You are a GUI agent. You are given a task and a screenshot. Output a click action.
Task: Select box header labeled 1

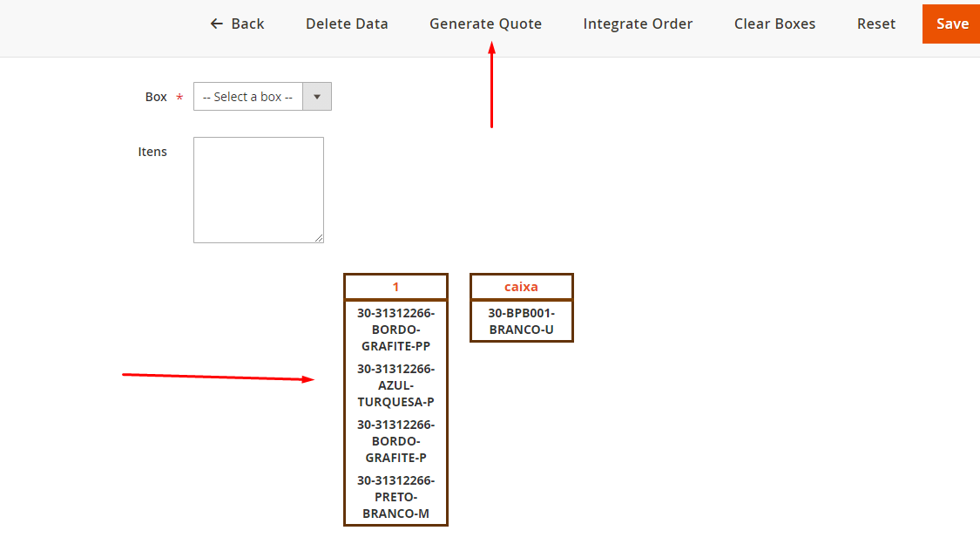[x=395, y=287]
